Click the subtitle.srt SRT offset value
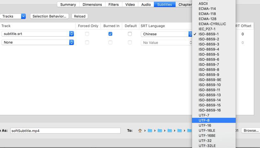 pos(242,34)
